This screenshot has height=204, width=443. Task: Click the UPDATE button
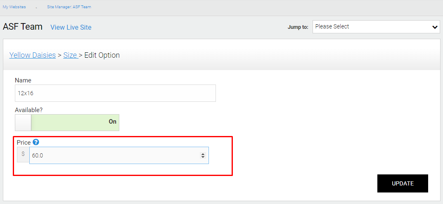403,183
